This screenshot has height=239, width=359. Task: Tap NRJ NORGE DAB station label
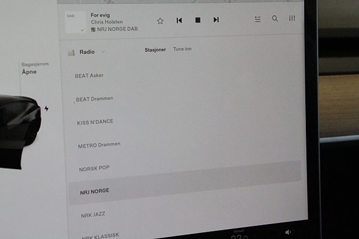114,29
